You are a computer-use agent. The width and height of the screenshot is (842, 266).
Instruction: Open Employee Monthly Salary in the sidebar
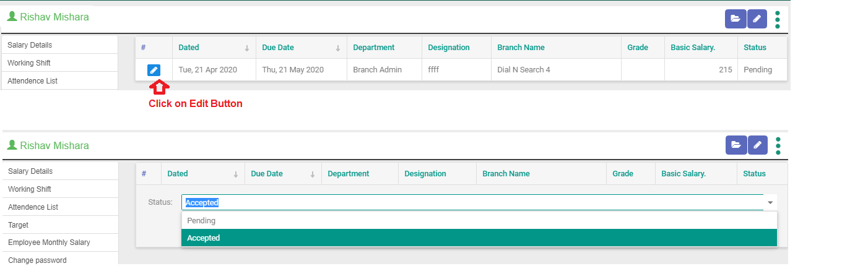click(49, 242)
